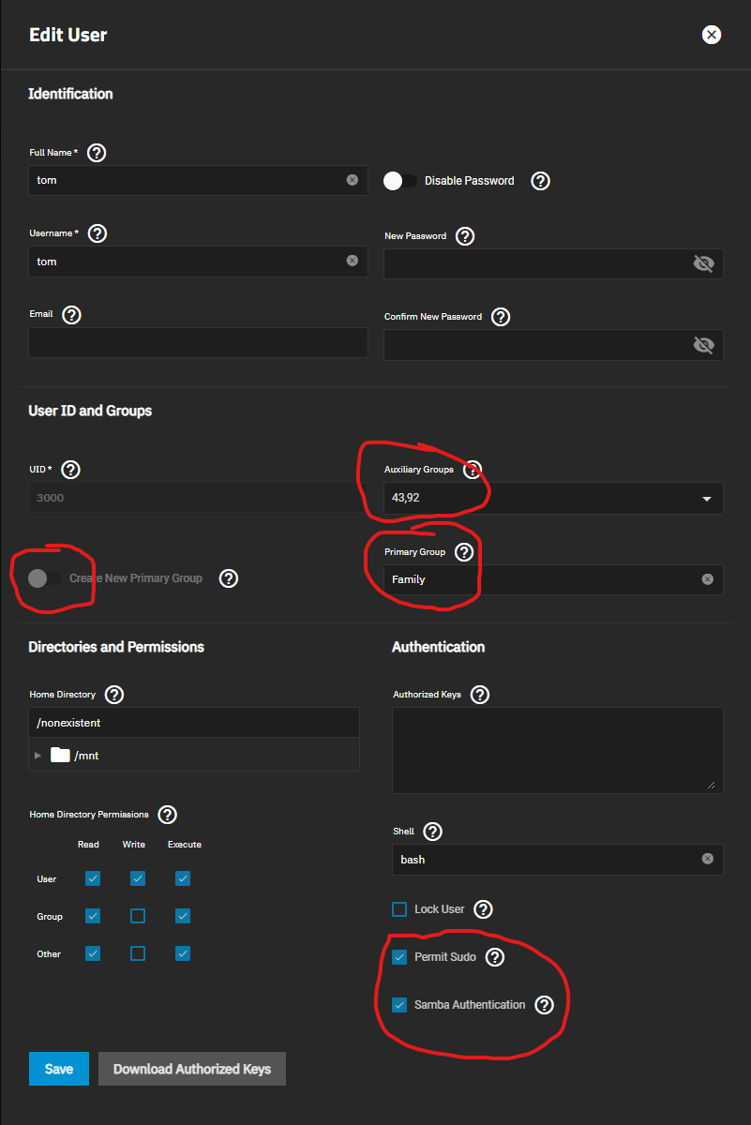Expand the /mnt folder tree

38,755
